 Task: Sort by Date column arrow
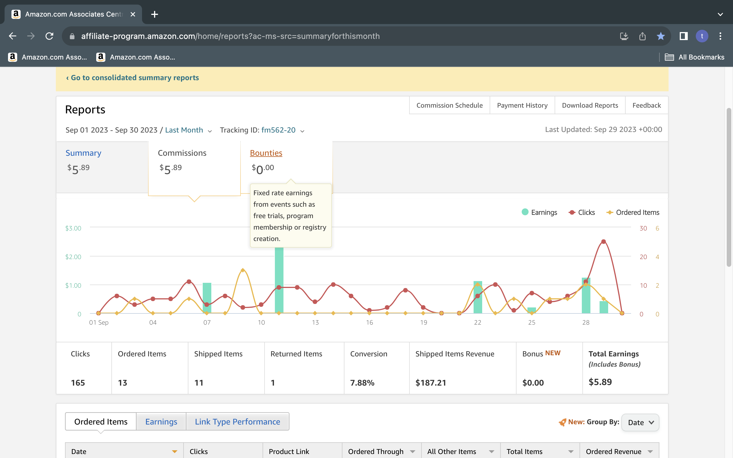click(x=174, y=452)
